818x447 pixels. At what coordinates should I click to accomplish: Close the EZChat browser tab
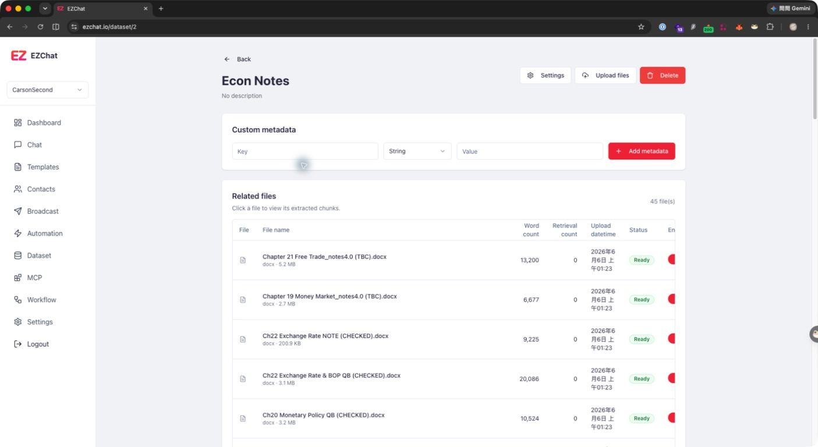pyautogui.click(x=145, y=9)
